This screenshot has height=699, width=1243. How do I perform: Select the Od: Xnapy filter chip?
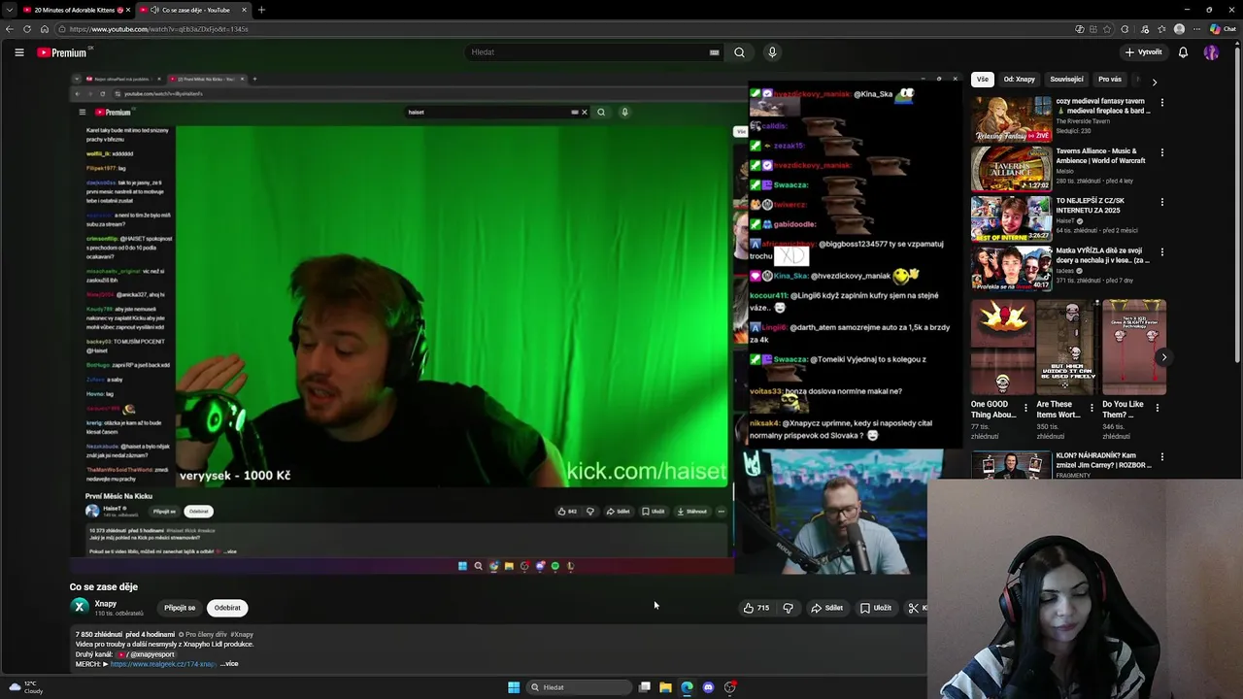(x=1019, y=80)
